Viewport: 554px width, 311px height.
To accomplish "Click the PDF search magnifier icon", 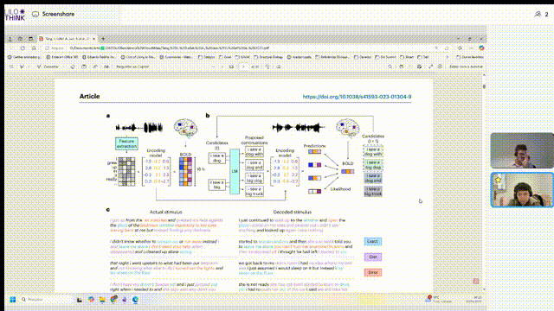I will tap(390, 67).
